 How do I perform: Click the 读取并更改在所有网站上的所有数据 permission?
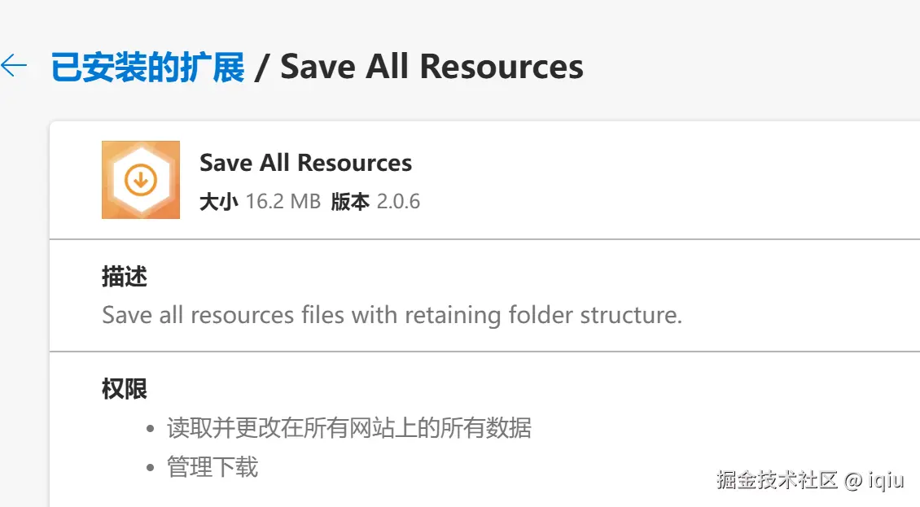click(x=349, y=427)
